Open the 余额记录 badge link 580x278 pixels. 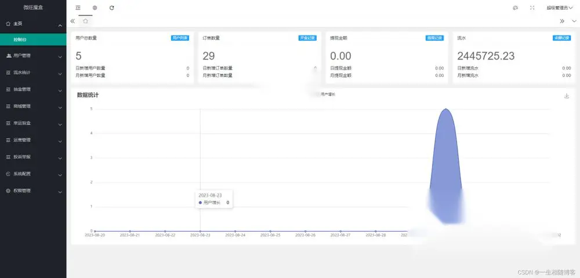coord(561,38)
